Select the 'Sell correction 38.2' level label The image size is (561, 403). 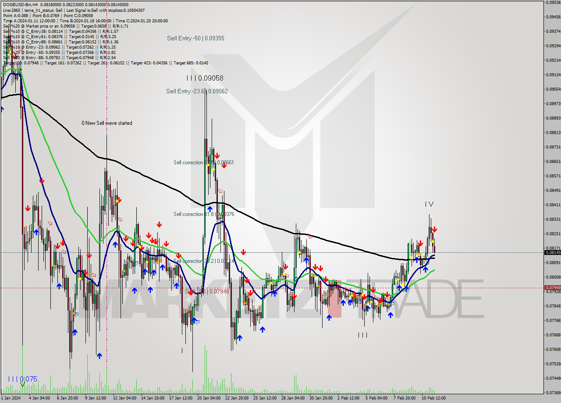[203, 261]
